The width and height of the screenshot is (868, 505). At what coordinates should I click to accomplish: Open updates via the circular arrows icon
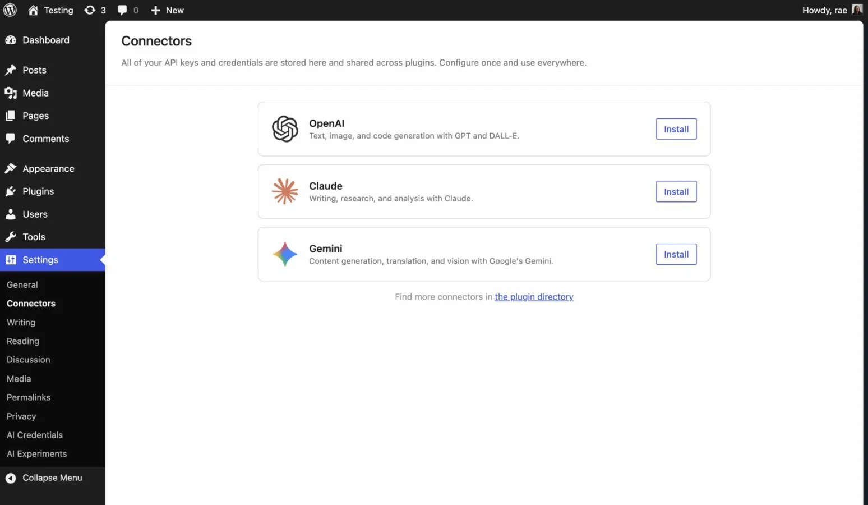(90, 10)
